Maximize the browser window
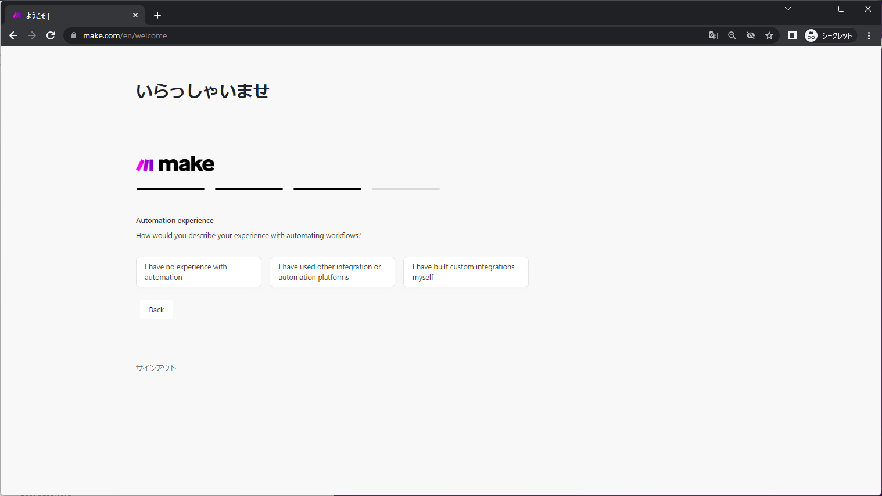Screen dimensions: 882x496 [841, 9]
